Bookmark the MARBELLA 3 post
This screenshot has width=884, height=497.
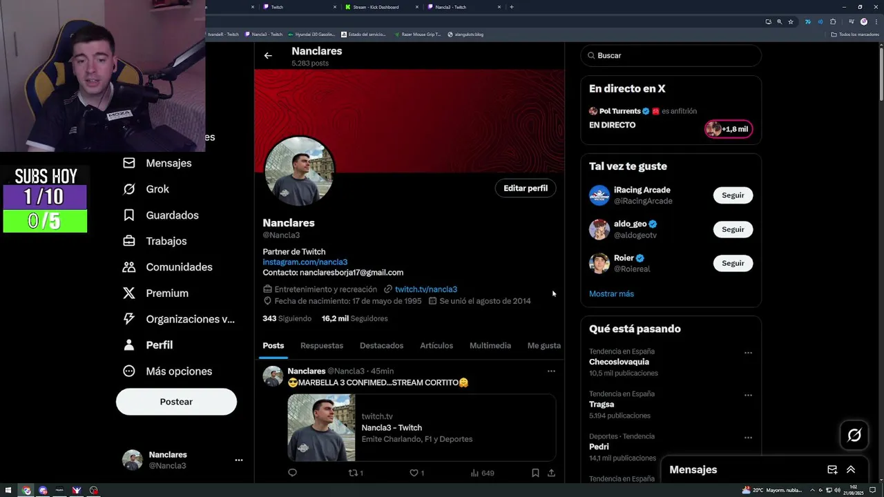535,473
